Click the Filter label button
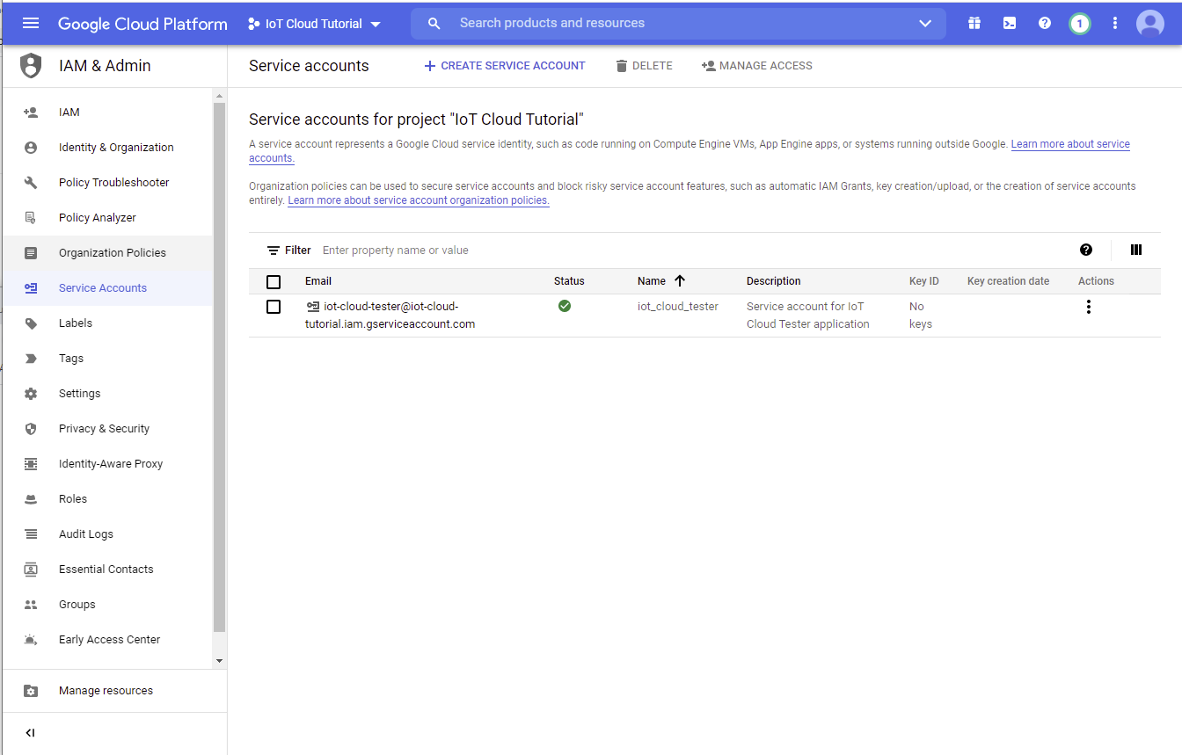1182x755 pixels. [x=289, y=250]
